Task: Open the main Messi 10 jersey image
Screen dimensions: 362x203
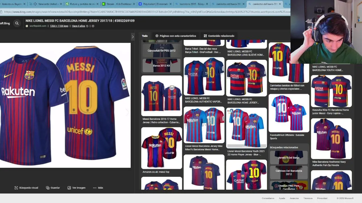Action: point(65,105)
